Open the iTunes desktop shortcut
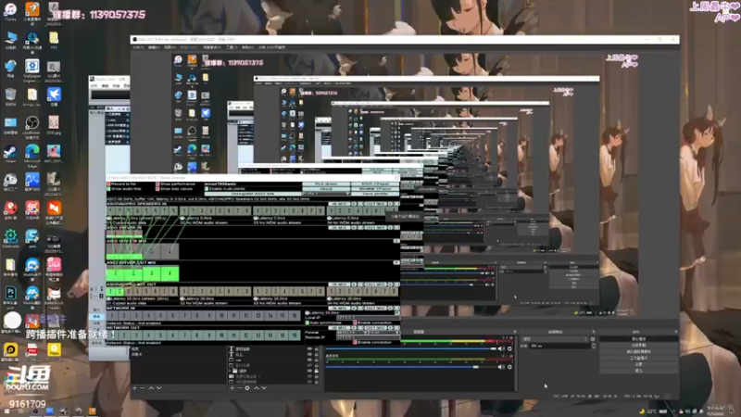Screen dimensions: 741x417 pyautogui.click(x=10, y=9)
